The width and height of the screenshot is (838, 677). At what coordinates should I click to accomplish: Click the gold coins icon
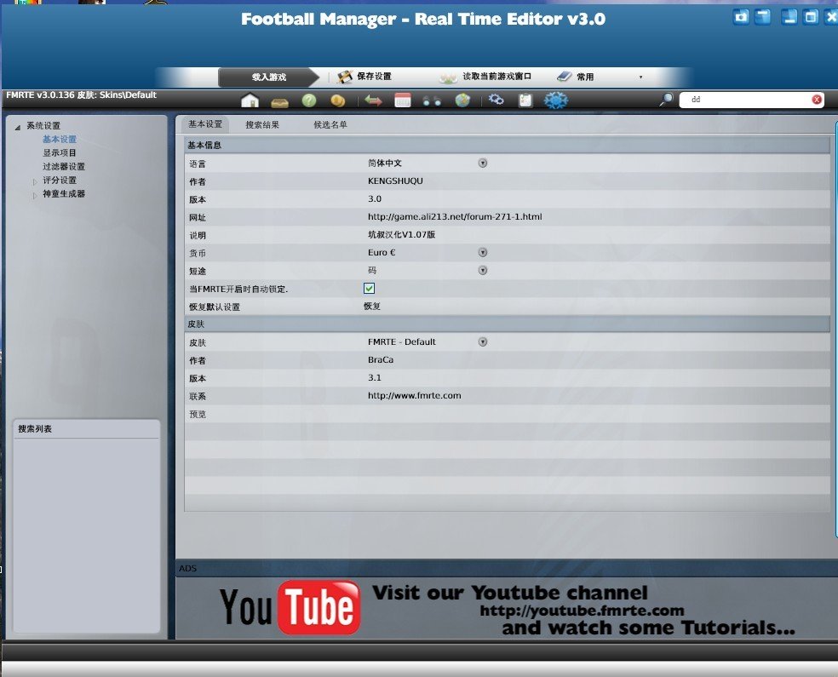[x=337, y=100]
